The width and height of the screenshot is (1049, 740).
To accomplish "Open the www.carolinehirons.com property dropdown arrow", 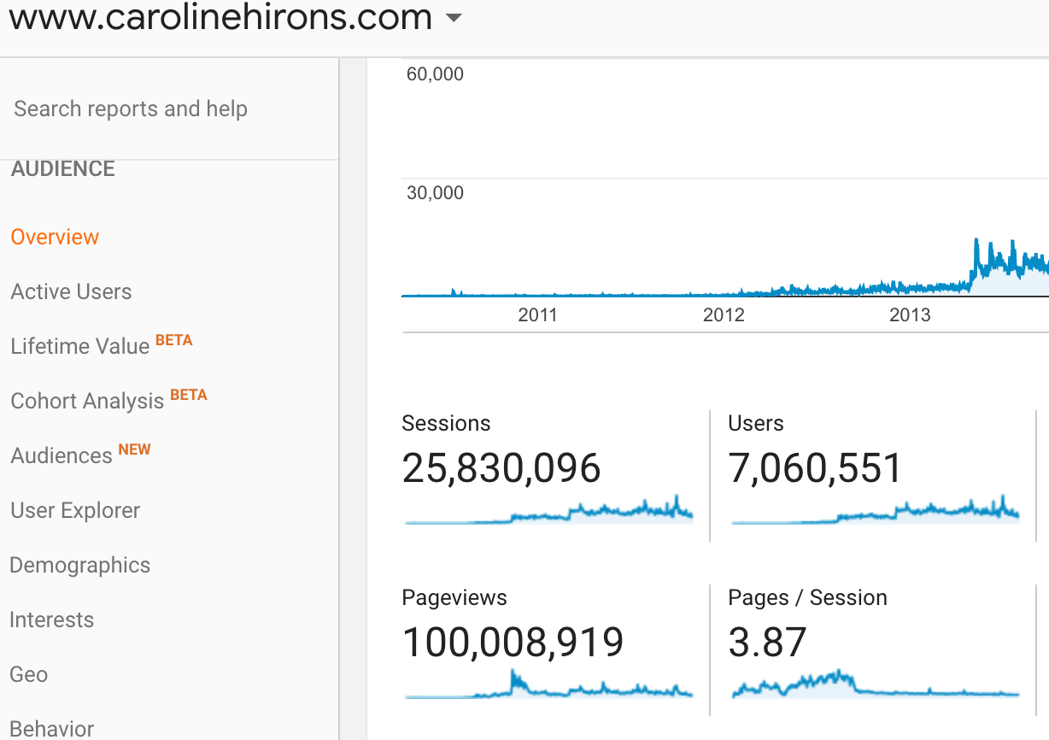I will click(454, 18).
